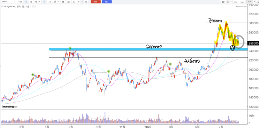Click the blue 매도 sell button
The width and height of the screenshot is (259, 128).
pyautogui.click(x=107, y=2)
